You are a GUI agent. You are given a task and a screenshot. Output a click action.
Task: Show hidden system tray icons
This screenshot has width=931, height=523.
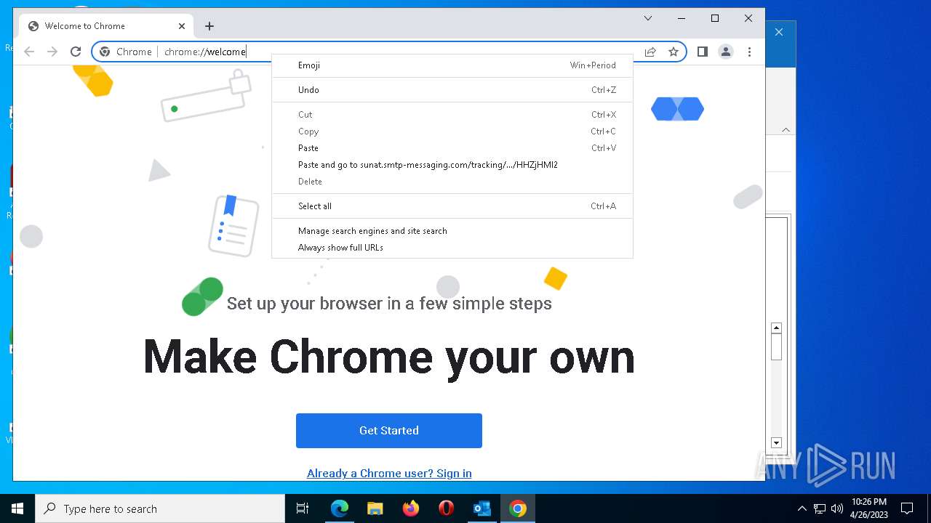(802, 508)
